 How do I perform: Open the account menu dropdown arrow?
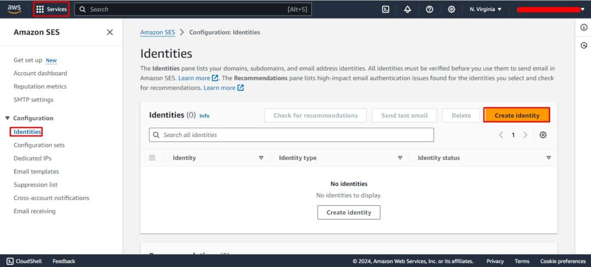click(583, 9)
